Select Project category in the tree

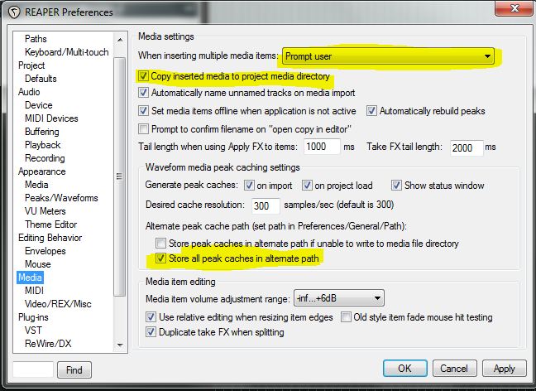coord(31,65)
